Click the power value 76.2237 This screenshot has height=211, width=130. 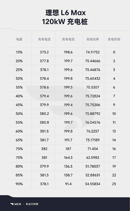pyautogui.click(x=93, y=131)
